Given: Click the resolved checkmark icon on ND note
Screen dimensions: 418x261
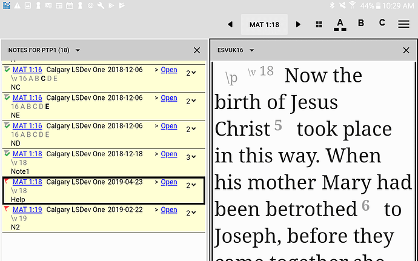Looking at the screenshot, I should (x=7, y=125).
